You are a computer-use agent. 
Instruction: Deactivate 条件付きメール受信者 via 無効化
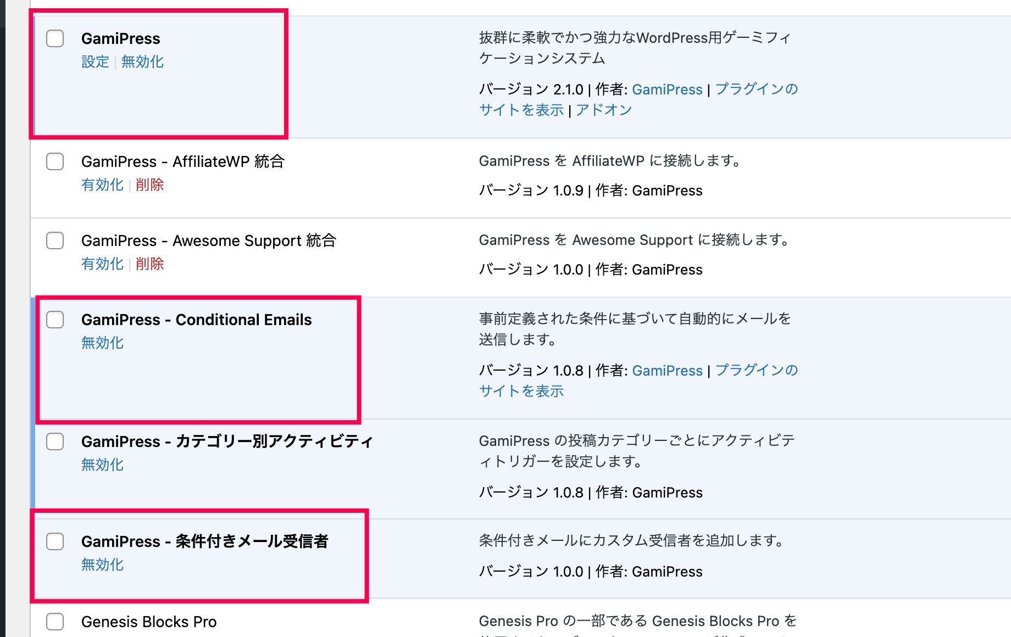[x=102, y=565]
